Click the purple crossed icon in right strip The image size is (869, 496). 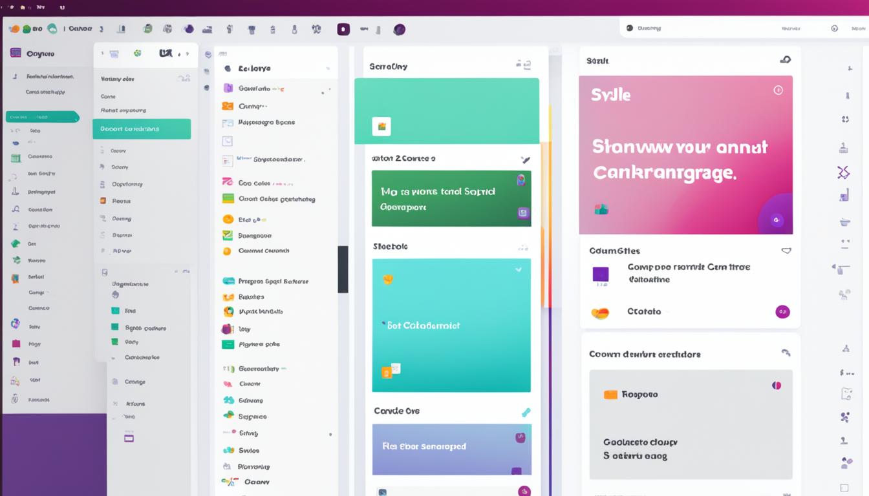(843, 172)
